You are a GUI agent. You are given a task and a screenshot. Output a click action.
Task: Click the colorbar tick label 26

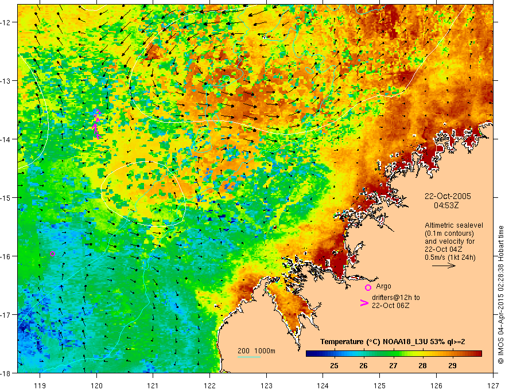pos(364,365)
